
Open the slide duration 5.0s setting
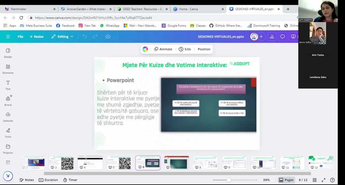[185, 49]
